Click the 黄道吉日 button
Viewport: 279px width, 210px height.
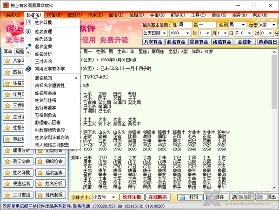click(x=268, y=42)
